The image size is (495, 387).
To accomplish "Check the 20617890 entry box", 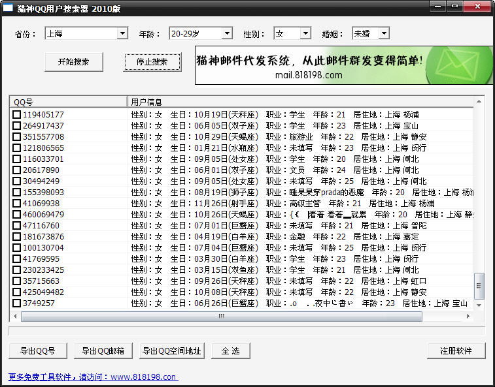I will coord(17,170).
